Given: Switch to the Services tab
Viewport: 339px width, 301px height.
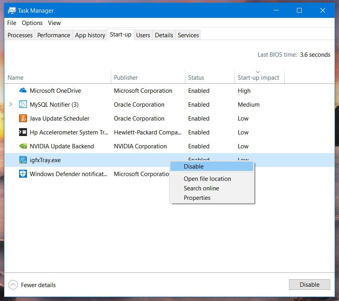Looking at the screenshot, I should (x=188, y=35).
